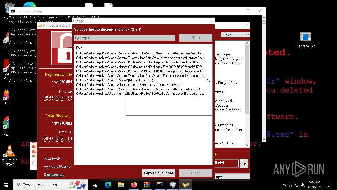Select the Firefox Profiles SiteSecurity path row
Screen dimensions: 337x190
[141, 94]
